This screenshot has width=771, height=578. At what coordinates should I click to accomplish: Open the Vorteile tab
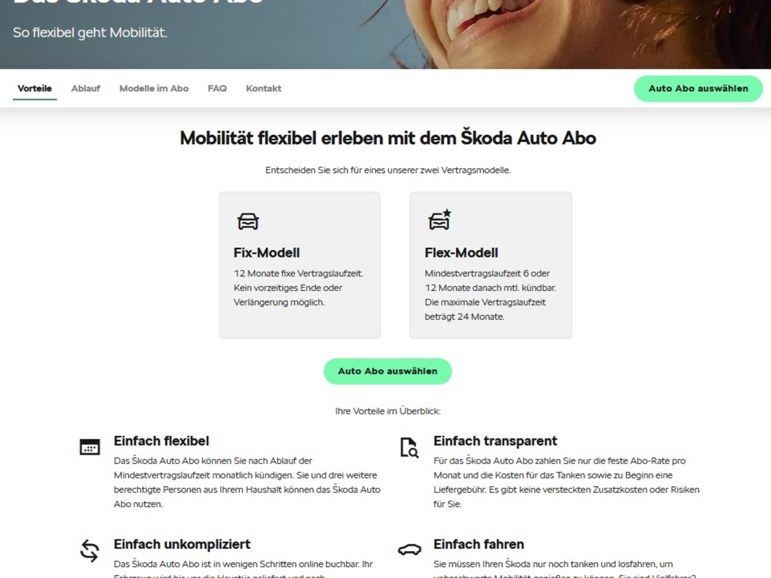pyautogui.click(x=35, y=89)
